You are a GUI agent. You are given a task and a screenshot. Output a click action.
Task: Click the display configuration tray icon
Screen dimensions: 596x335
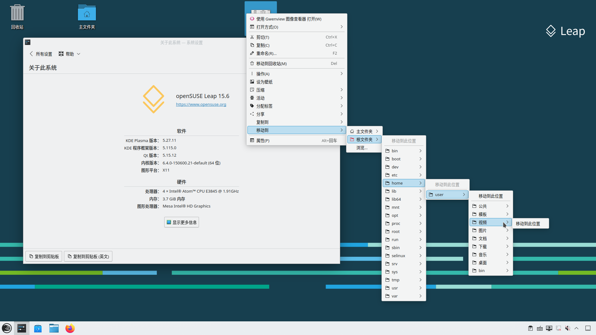[549, 328]
